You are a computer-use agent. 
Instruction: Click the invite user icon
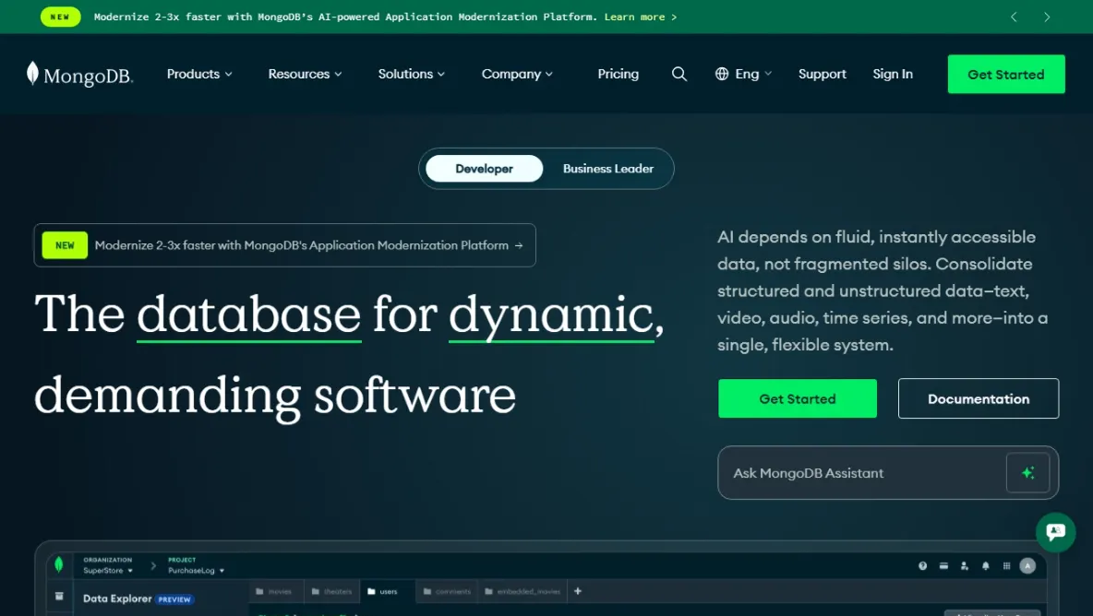point(965,565)
